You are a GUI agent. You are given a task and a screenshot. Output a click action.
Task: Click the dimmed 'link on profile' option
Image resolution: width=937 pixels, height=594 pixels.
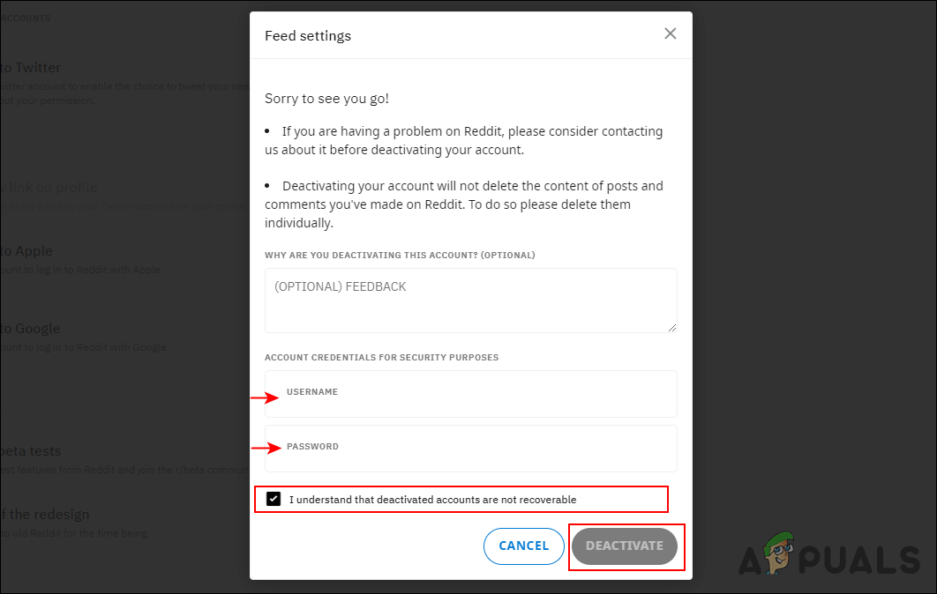[x=51, y=187]
